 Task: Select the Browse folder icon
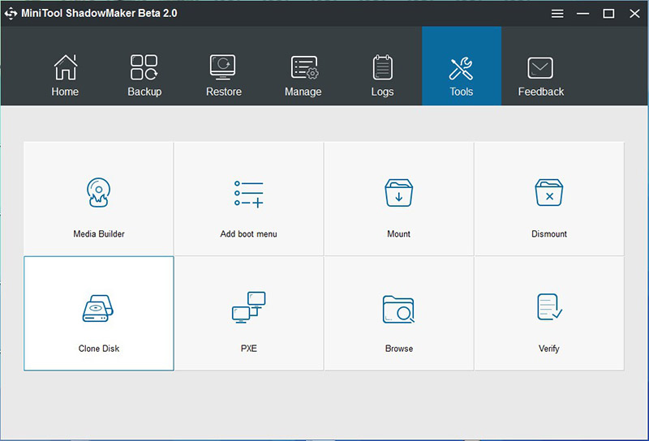[x=398, y=309]
